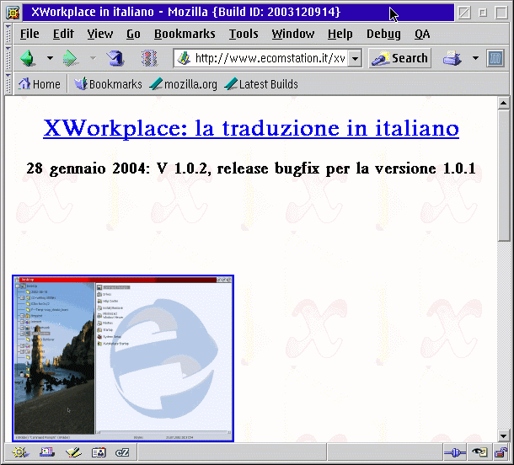The image size is (514, 465).
Task: Toggle the online/offline plug icon
Action: [455, 453]
